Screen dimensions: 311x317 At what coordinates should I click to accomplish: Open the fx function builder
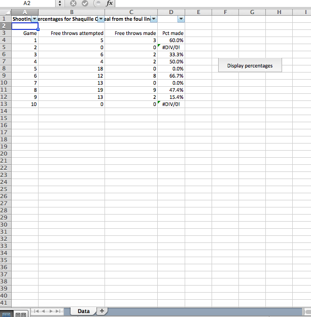coord(110,3)
